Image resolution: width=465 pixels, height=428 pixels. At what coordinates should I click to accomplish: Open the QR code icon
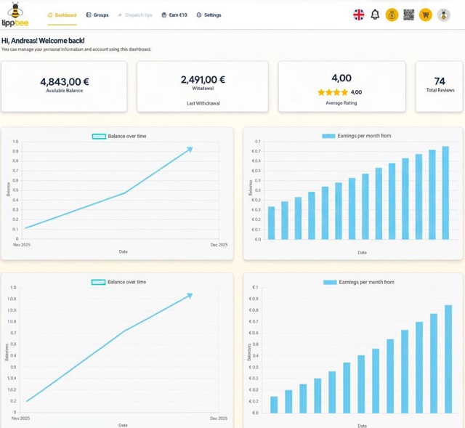(x=408, y=15)
